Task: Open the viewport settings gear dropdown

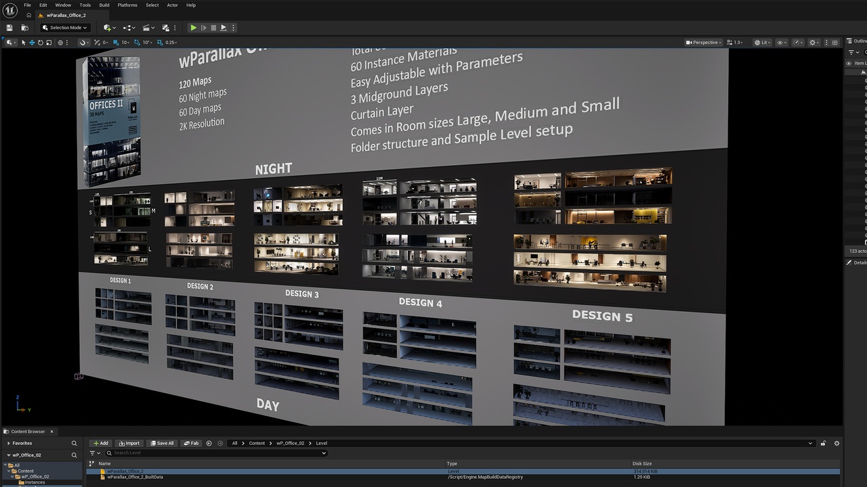Action: [x=814, y=43]
